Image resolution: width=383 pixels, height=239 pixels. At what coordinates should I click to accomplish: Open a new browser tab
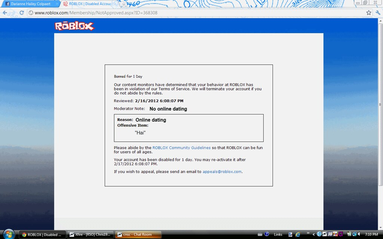[123, 4]
